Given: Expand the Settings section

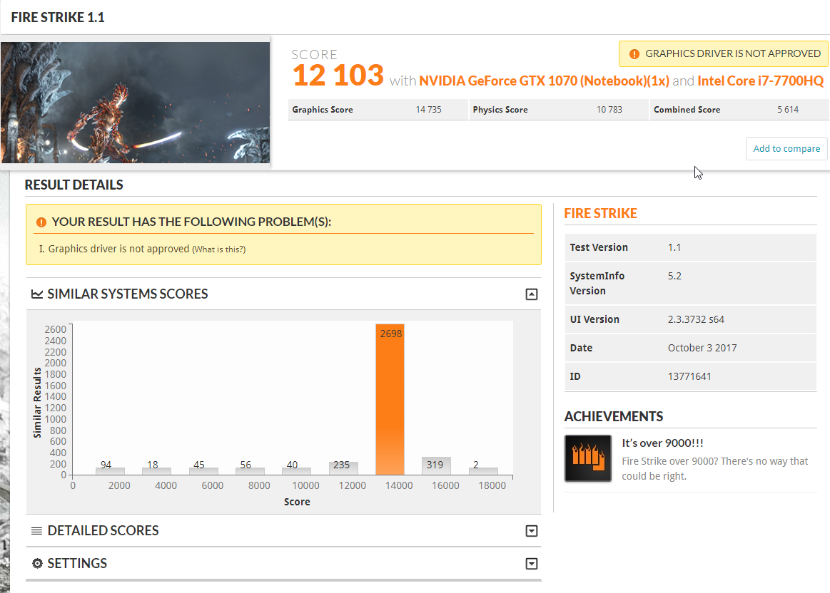Looking at the screenshot, I should (x=532, y=564).
